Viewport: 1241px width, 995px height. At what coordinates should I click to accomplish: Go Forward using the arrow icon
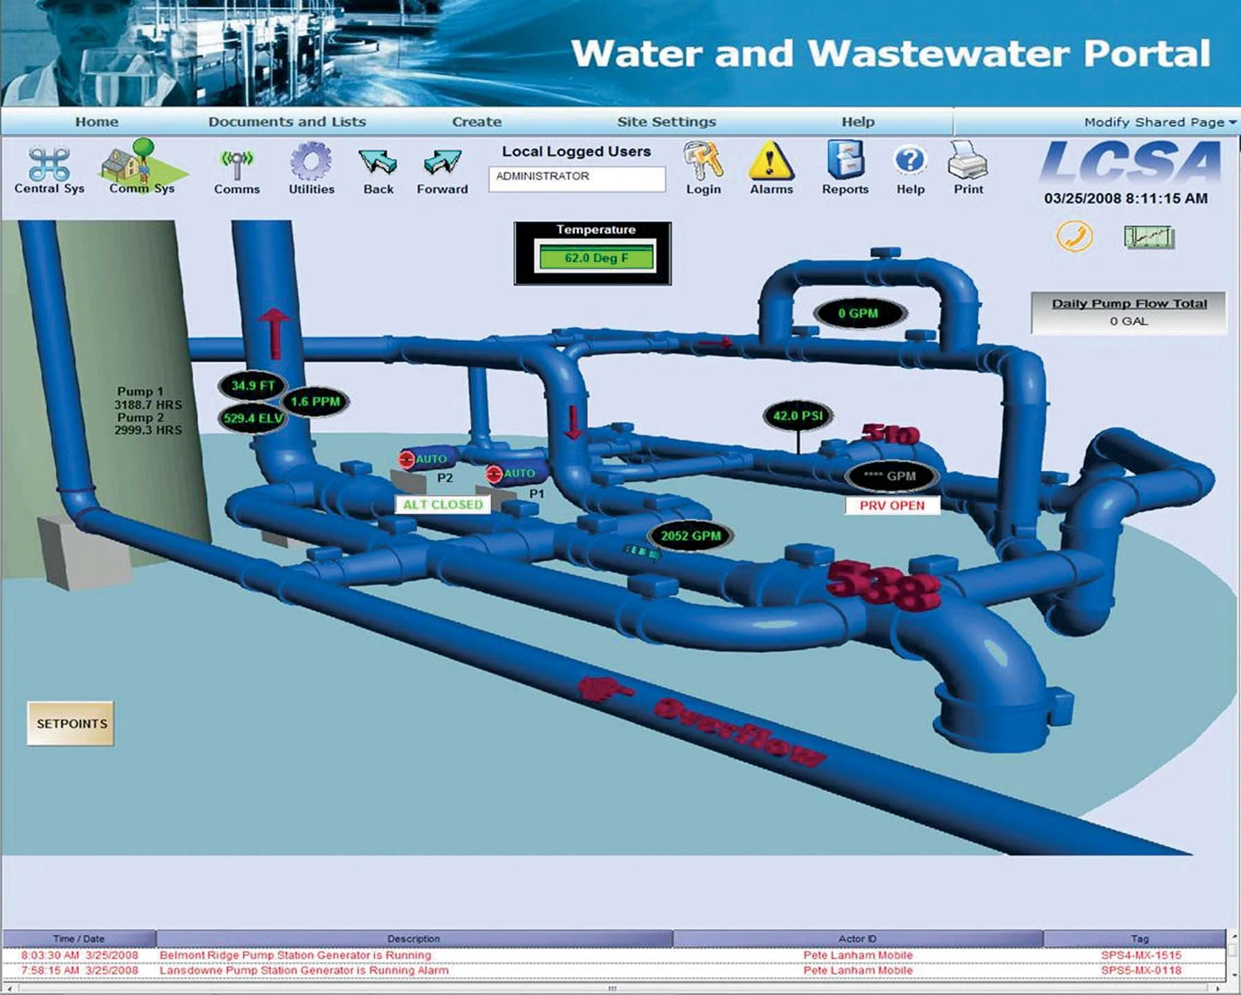(x=442, y=163)
